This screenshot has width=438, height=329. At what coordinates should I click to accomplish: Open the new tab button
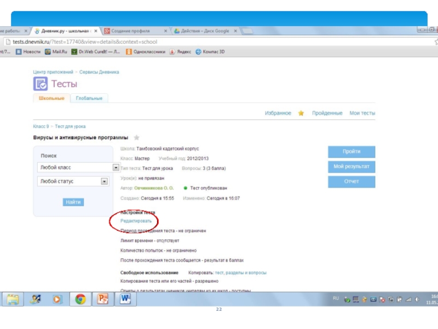pos(247,31)
